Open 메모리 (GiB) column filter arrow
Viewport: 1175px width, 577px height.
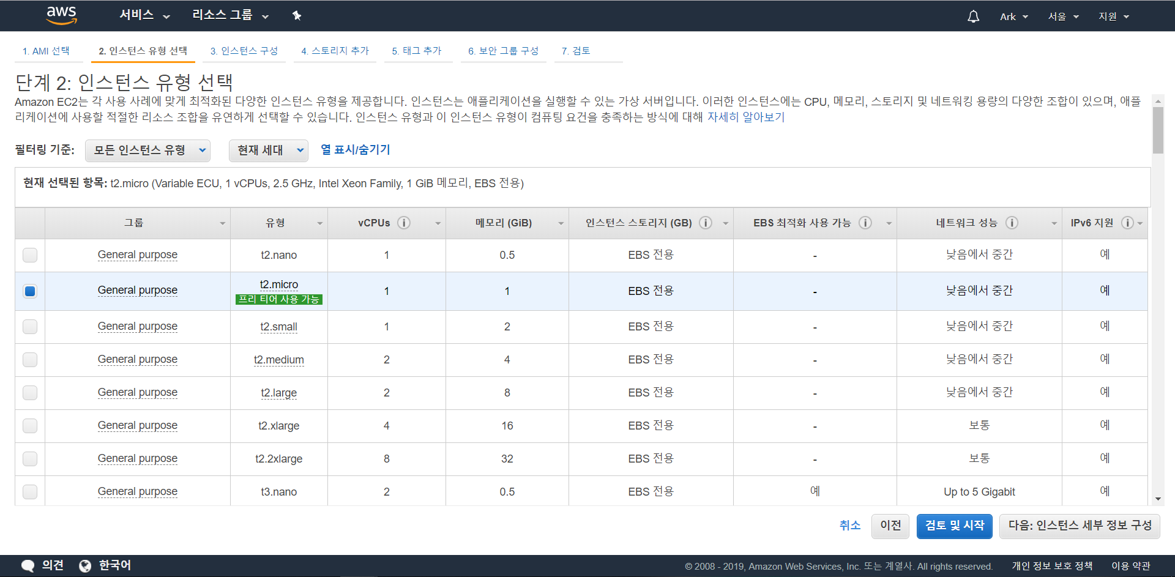click(x=561, y=223)
